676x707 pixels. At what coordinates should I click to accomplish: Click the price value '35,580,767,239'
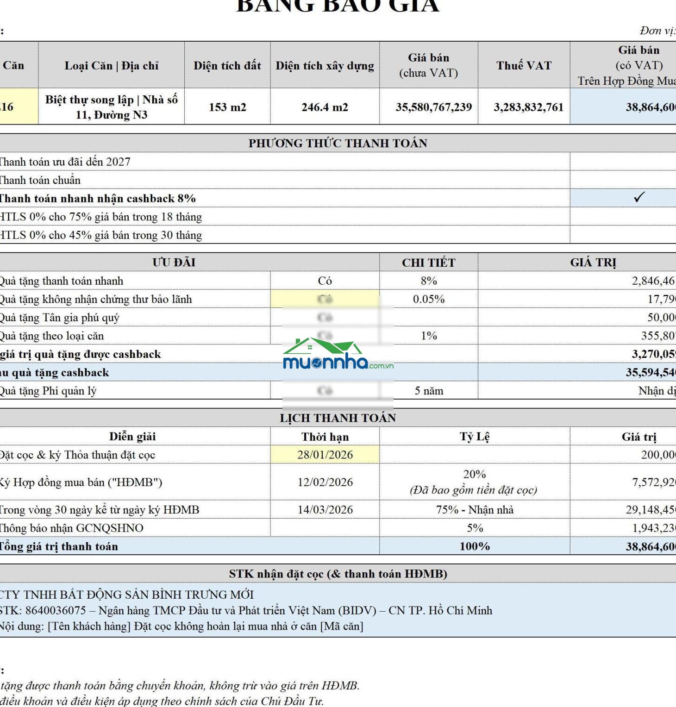(433, 107)
